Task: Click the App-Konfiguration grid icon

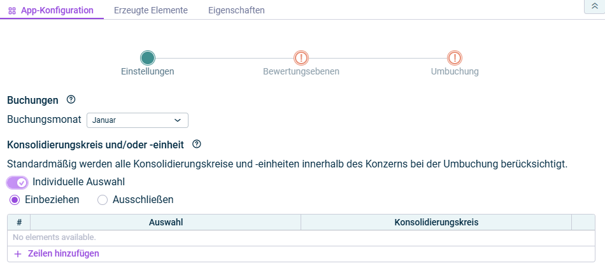Action: coord(12,11)
